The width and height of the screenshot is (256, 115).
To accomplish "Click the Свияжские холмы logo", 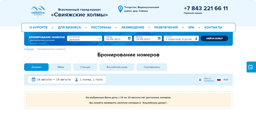I will (x=38, y=11).
